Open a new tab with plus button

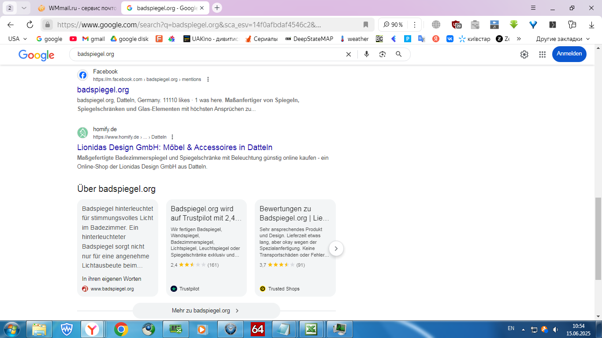(217, 8)
